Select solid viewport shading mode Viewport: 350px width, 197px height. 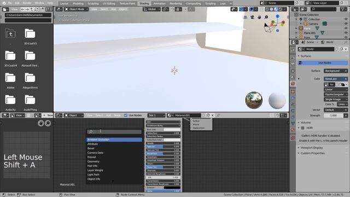tap(271, 9)
